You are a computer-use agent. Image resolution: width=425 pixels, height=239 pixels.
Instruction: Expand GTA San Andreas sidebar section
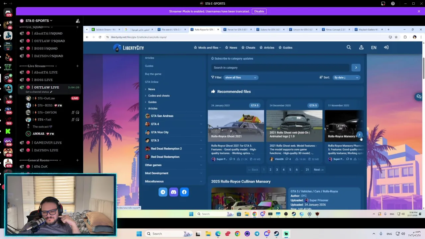[x=174, y=116]
